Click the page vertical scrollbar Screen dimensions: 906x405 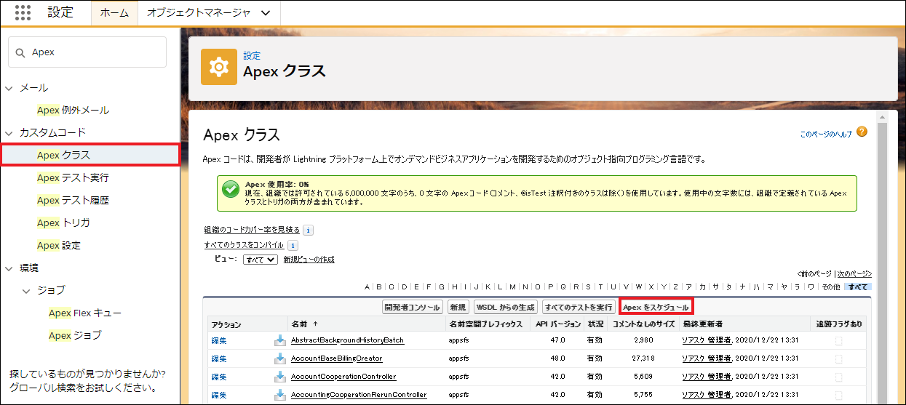(883, 254)
